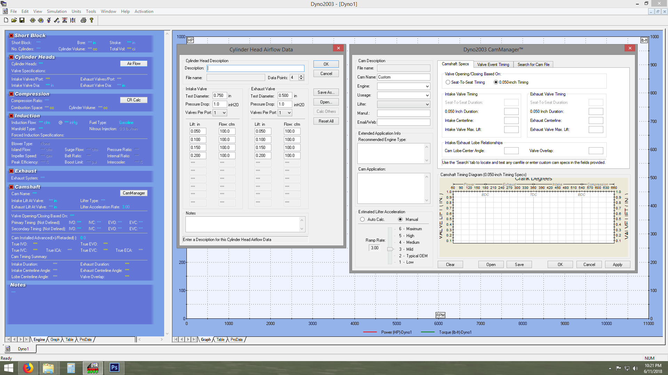This screenshot has height=375, width=668.
Task: Open Photoshop from the taskbar
Action: coord(114,368)
